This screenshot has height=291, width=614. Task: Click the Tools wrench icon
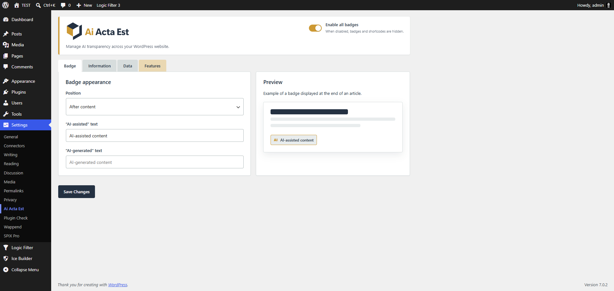pyautogui.click(x=6, y=114)
